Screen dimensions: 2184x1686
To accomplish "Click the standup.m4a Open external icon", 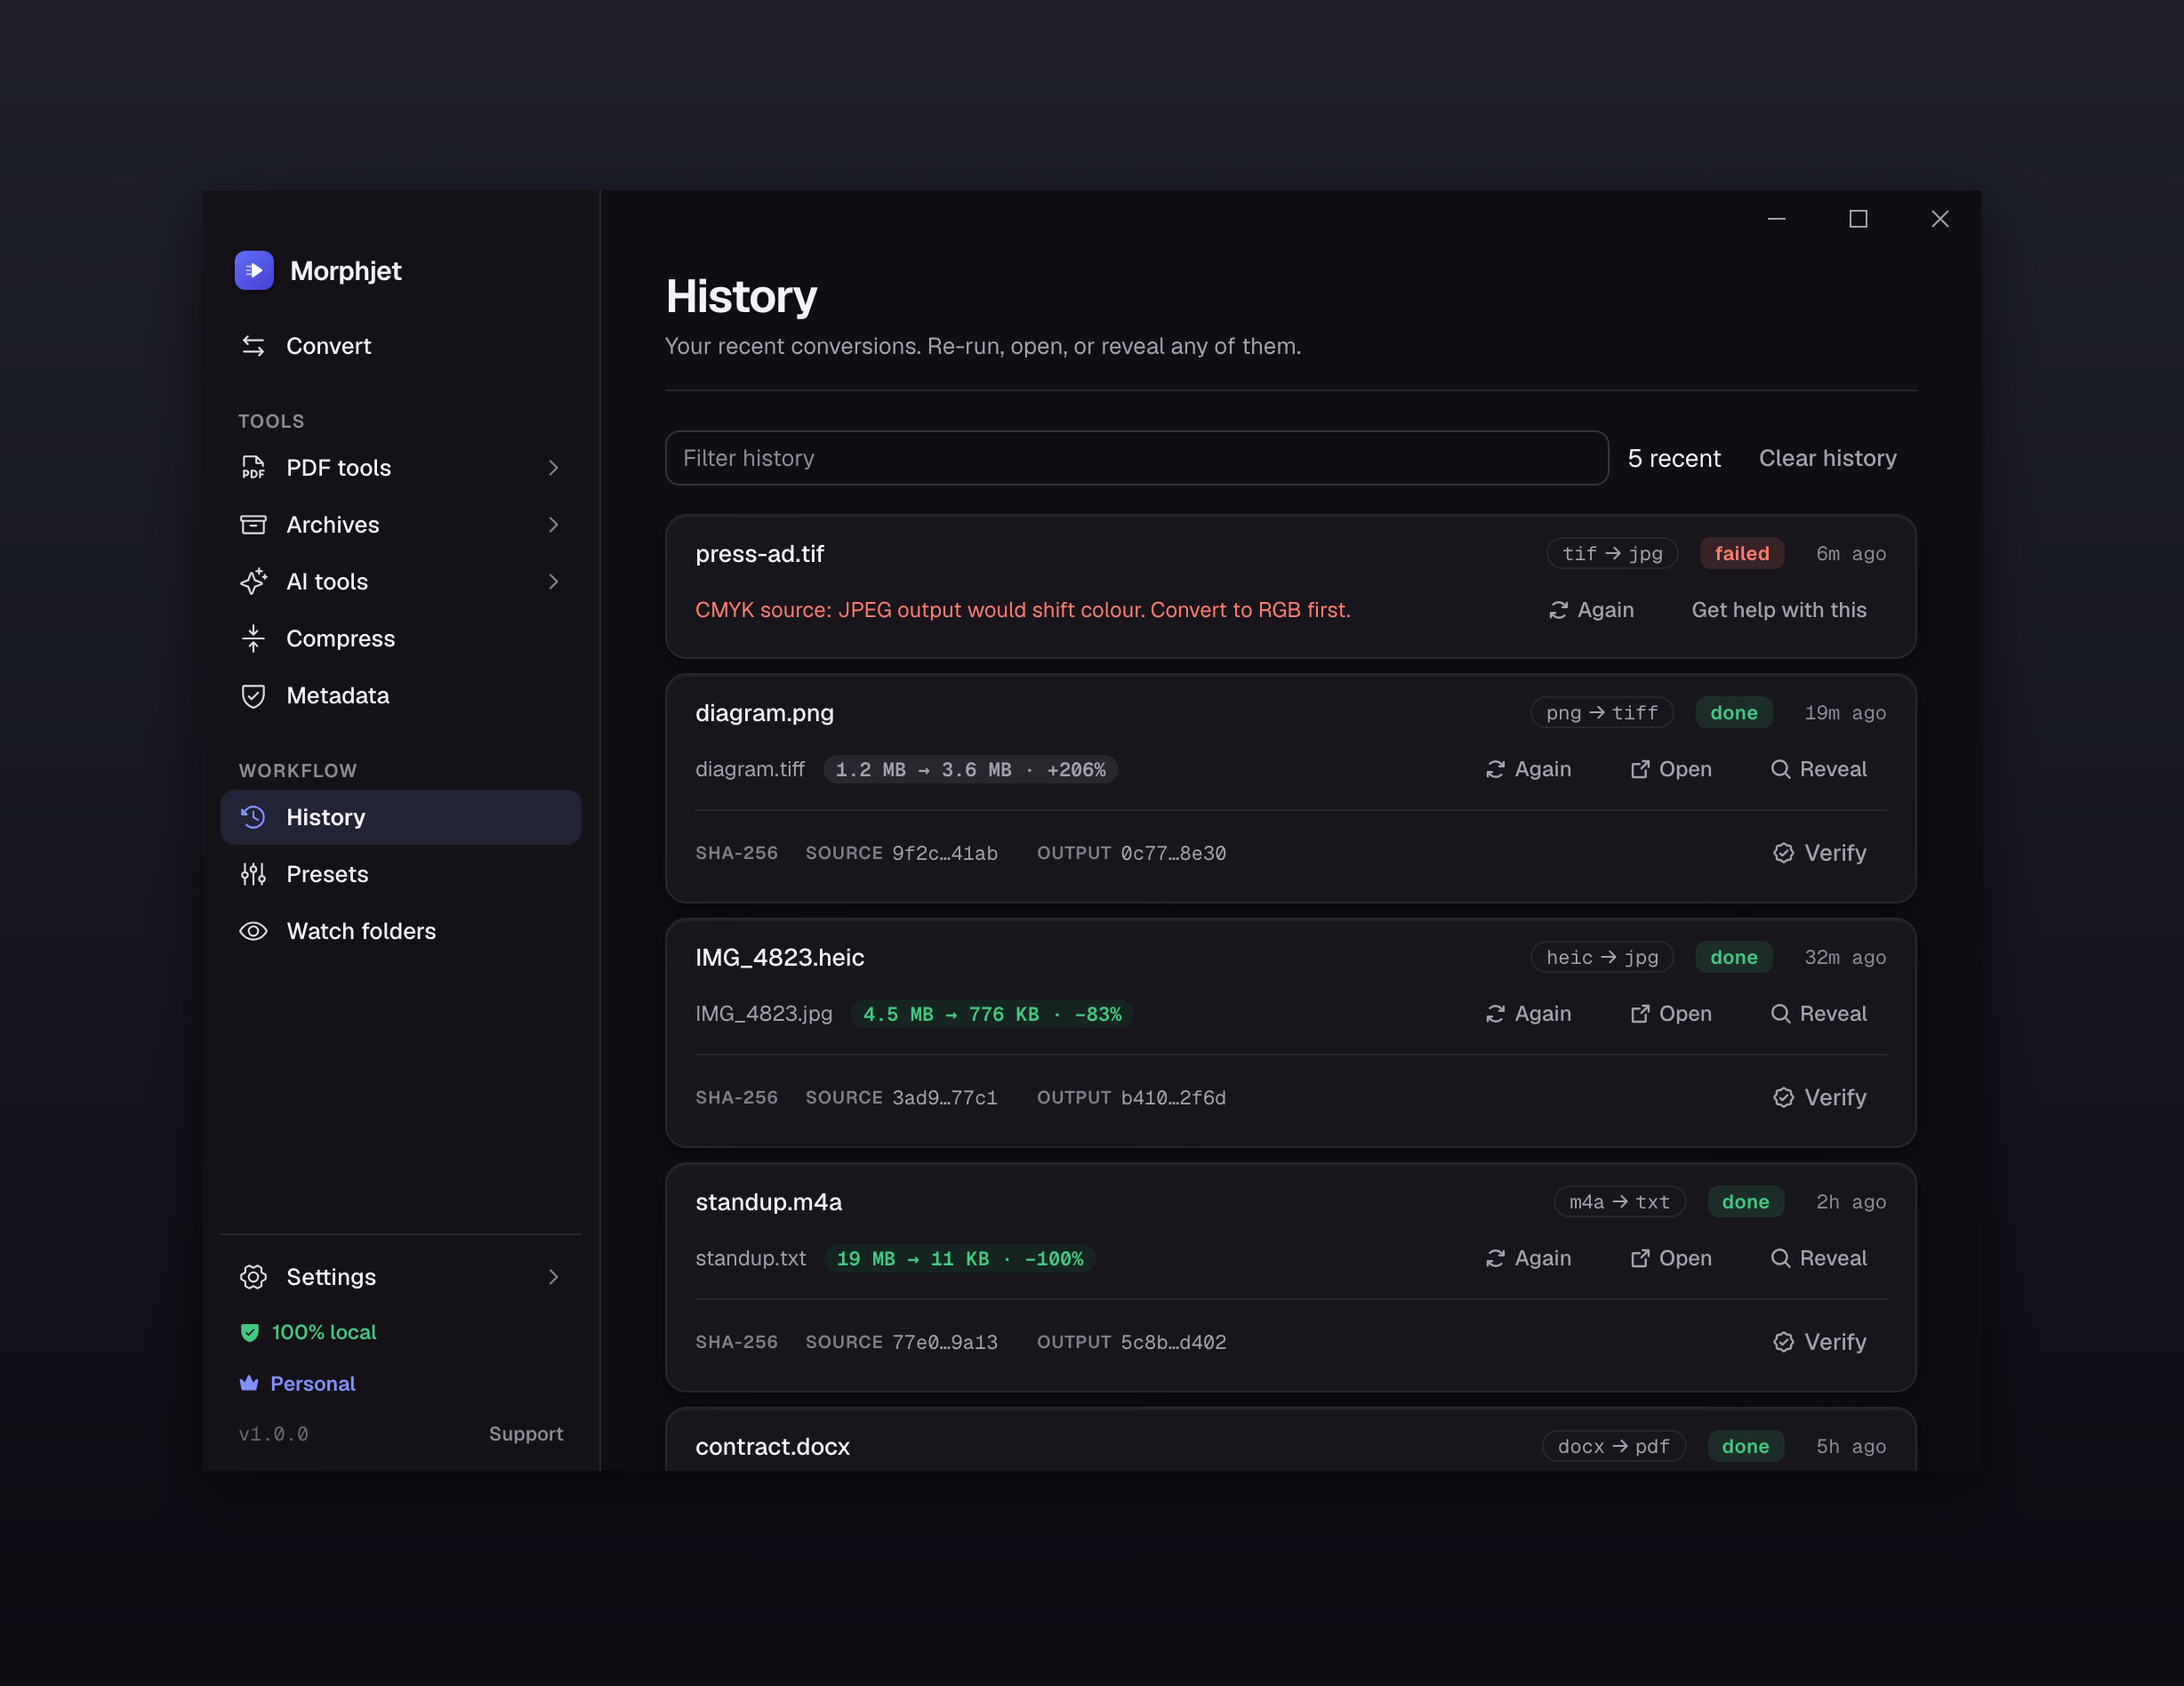I will point(1640,1258).
